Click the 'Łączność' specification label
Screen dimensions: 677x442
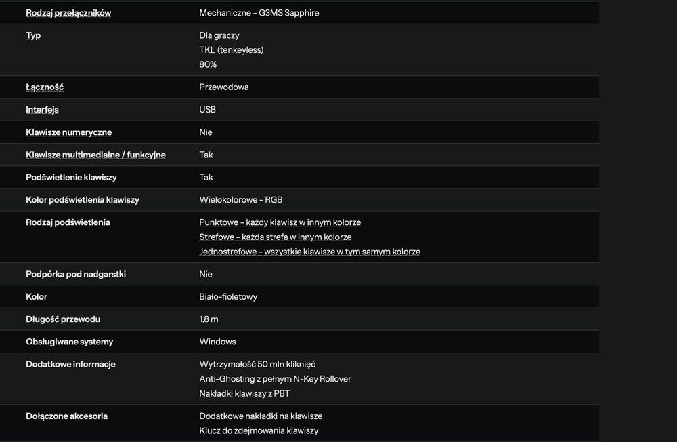pyautogui.click(x=45, y=87)
